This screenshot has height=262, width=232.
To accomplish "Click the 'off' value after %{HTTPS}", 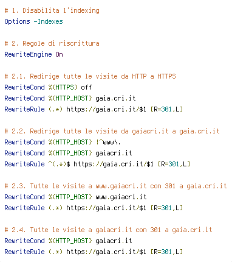I will [86, 87].
